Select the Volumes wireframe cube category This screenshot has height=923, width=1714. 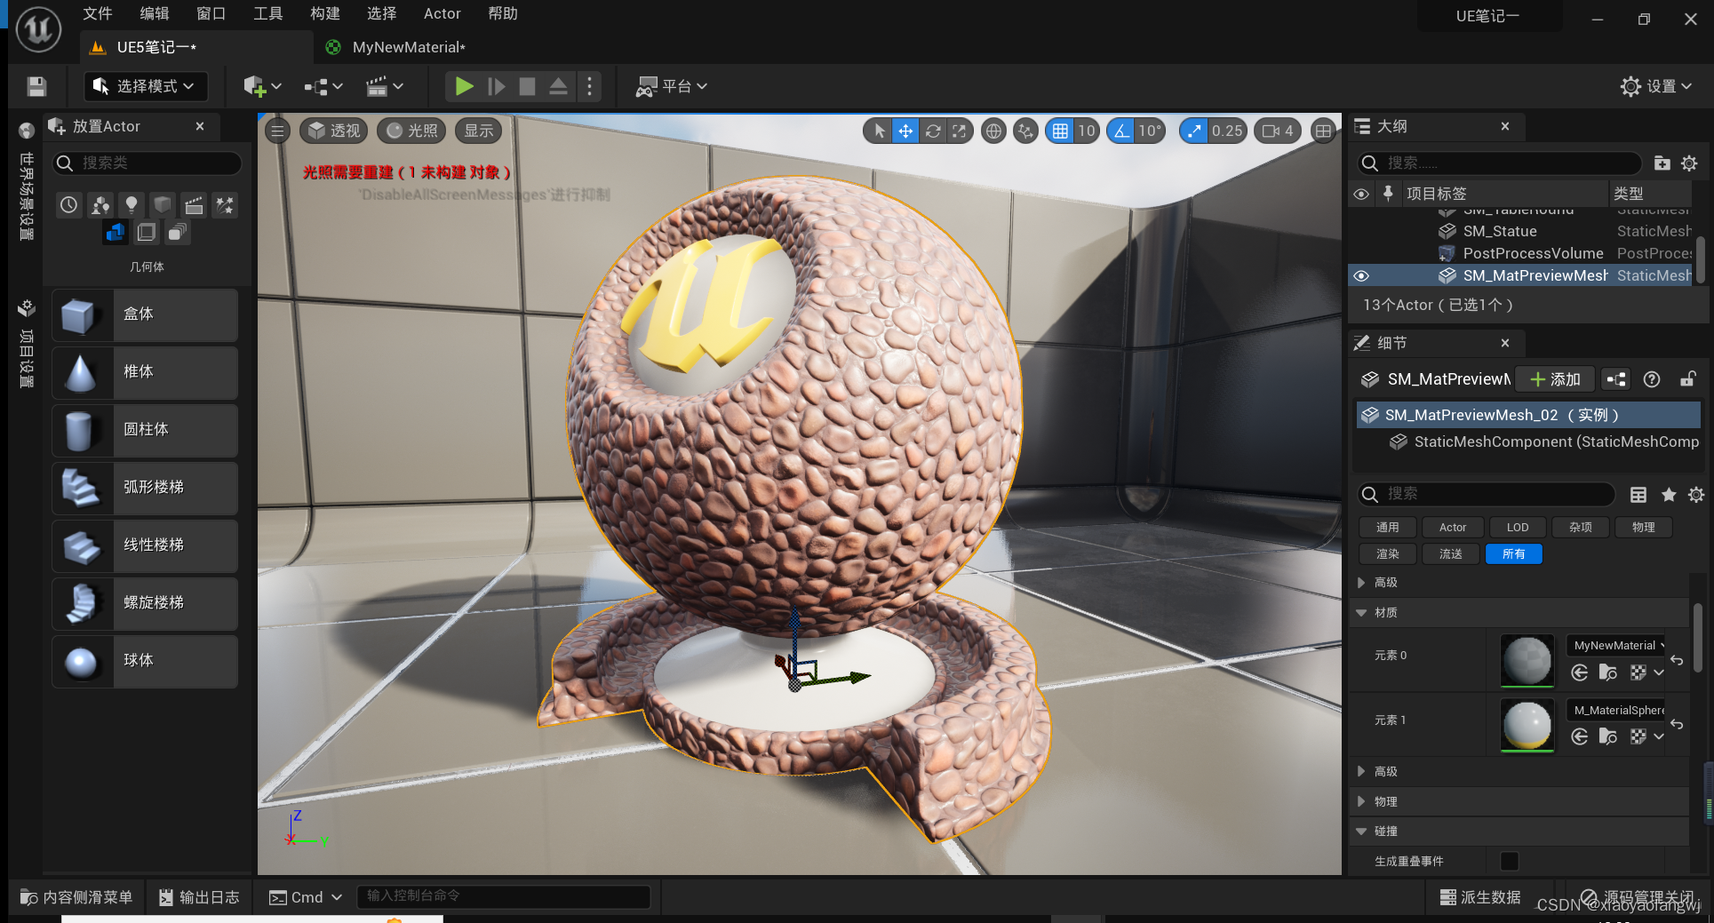pos(147,233)
